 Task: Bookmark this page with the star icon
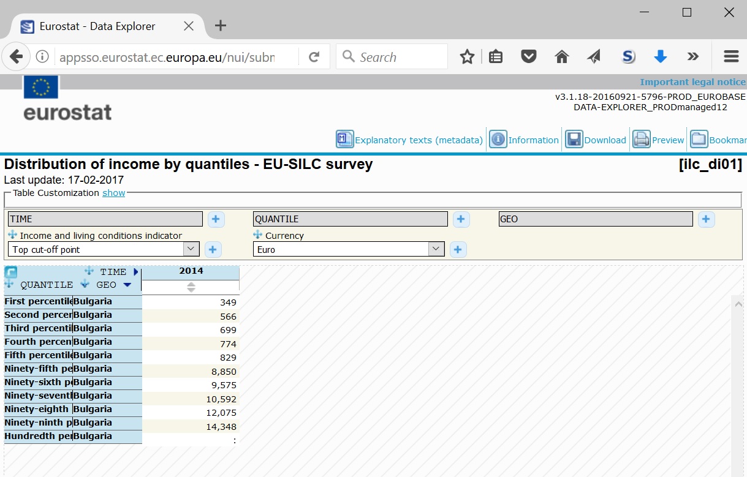click(467, 57)
